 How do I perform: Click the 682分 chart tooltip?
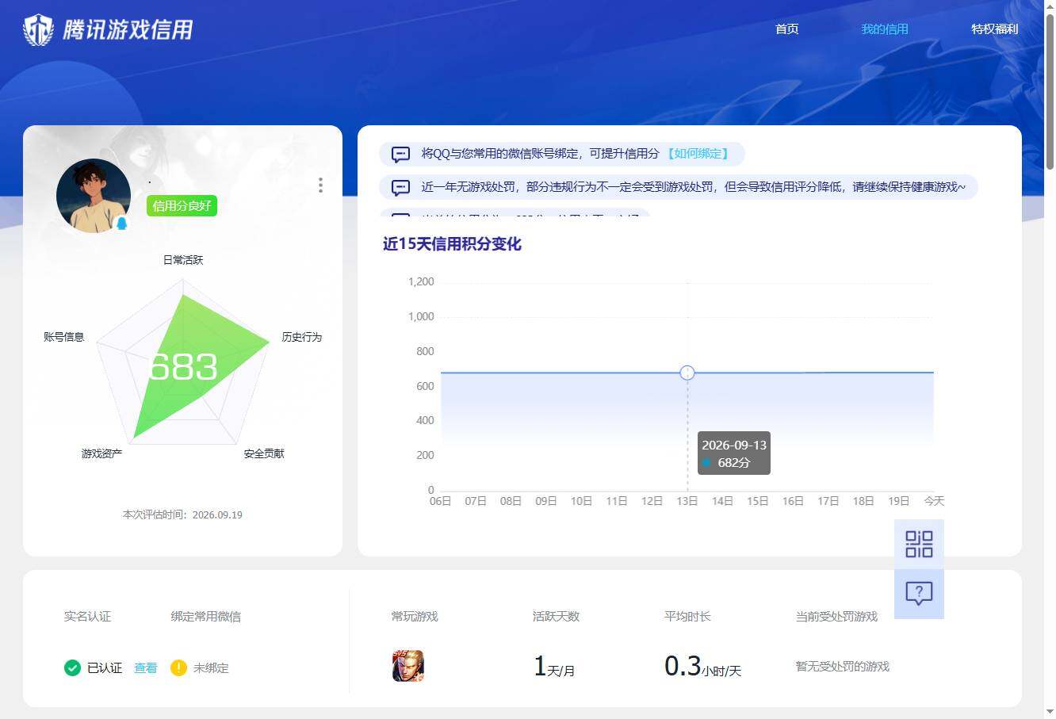[x=734, y=453]
